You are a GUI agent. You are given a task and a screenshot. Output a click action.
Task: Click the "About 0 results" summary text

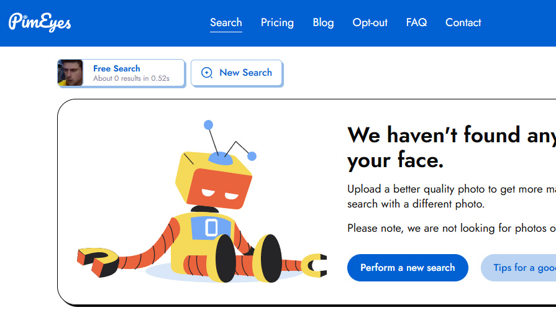[x=131, y=79]
